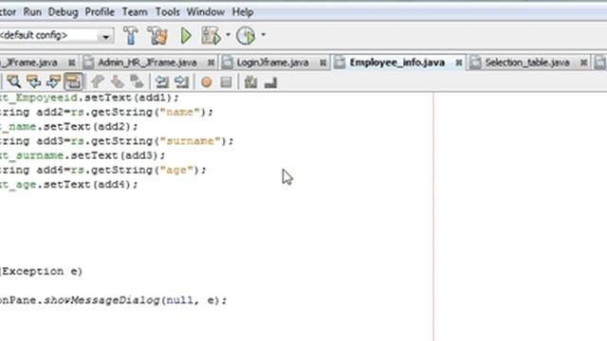Open the Profile Project dropdown arrow
The image size is (607, 341).
264,35
